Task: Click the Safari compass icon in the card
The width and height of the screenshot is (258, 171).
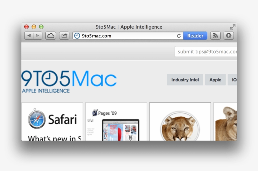Action: tap(36, 119)
